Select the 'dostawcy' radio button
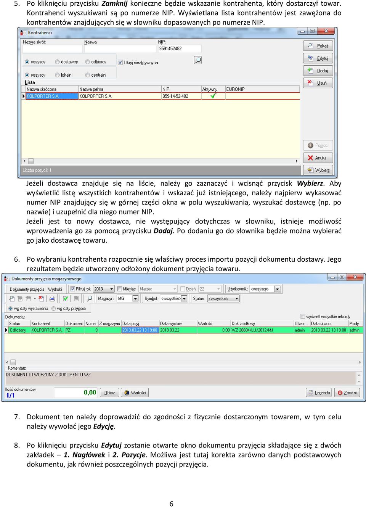This screenshot has height=507, width=366. (57, 62)
